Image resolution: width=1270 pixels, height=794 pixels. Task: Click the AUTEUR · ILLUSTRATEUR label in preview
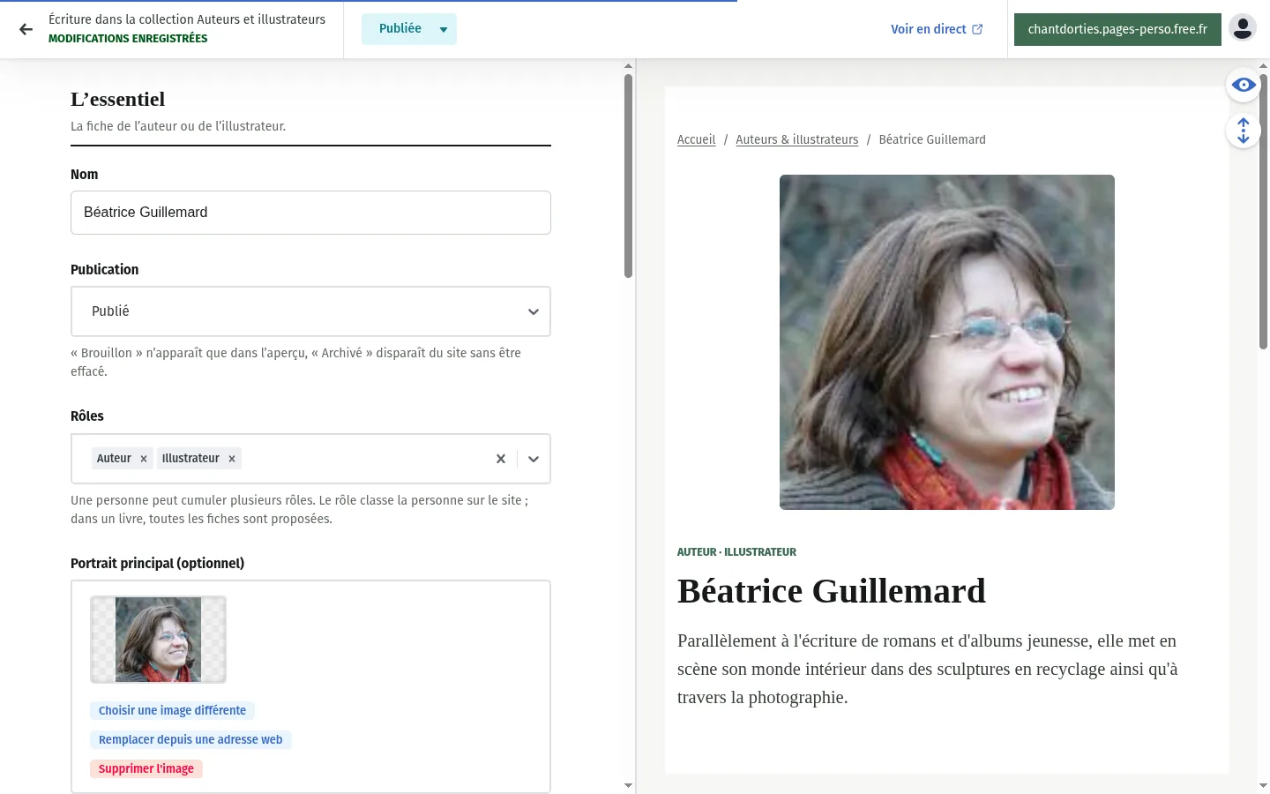(736, 552)
